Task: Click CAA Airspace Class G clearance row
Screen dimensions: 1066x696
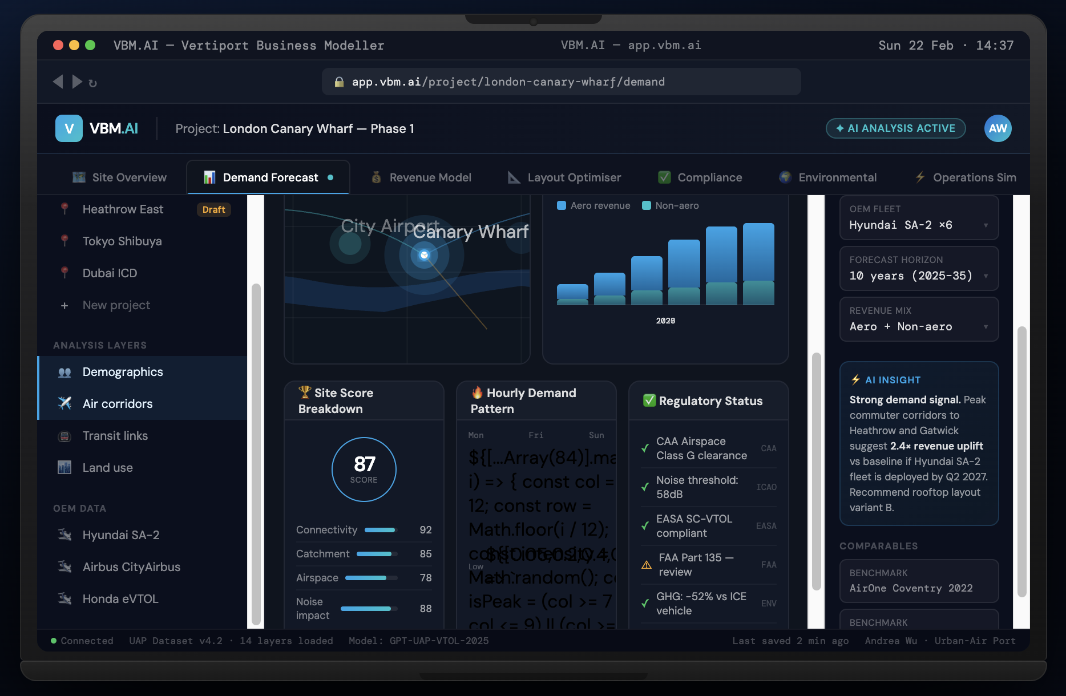Action: 709,448
